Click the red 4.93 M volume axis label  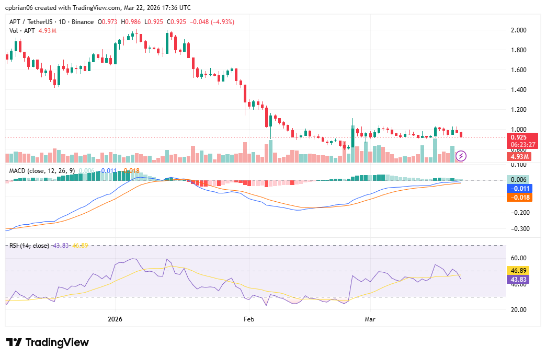tap(519, 156)
